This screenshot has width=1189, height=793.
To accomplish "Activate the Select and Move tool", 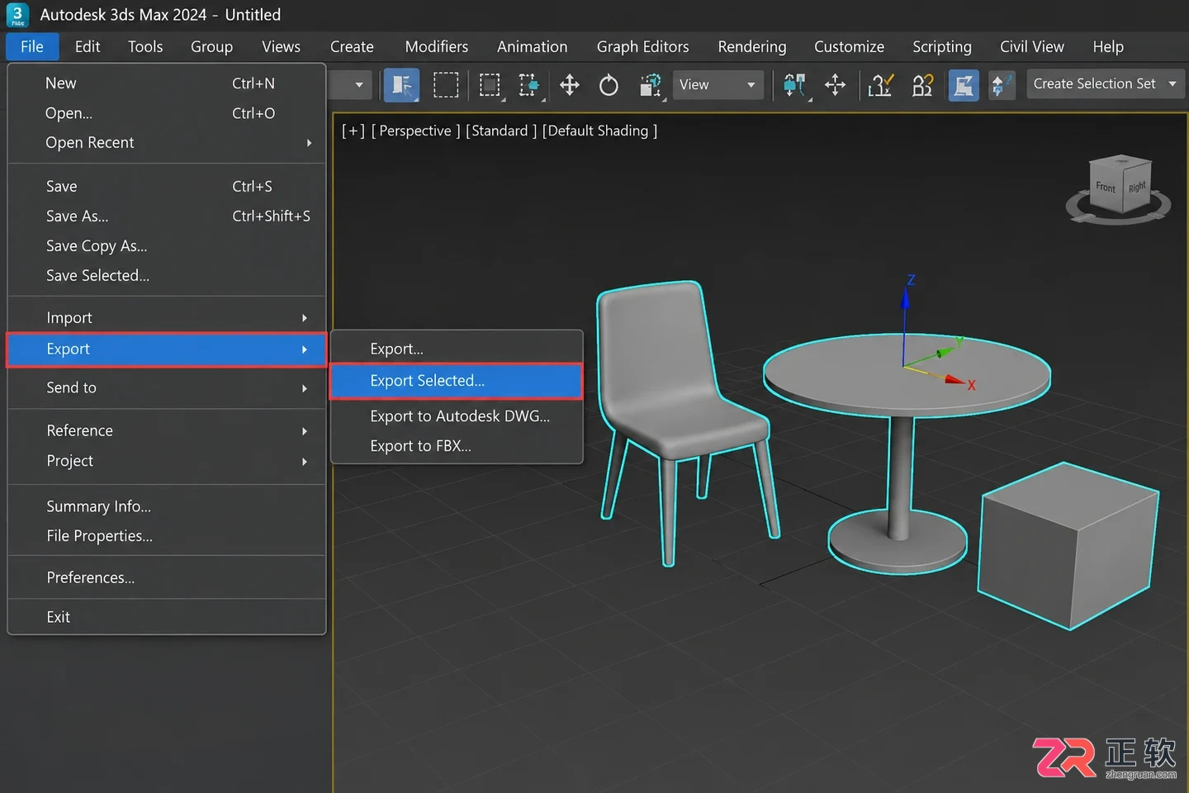I will 570,85.
